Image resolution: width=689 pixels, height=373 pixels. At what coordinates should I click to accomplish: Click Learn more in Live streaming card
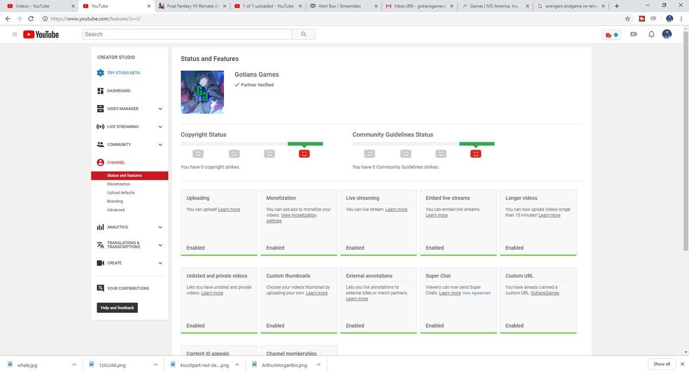(396, 209)
